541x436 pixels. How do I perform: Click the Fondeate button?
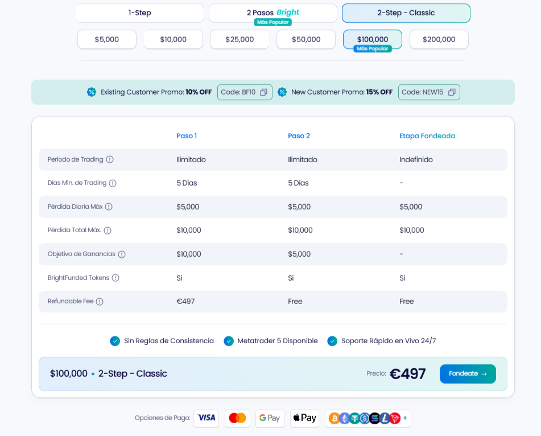point(468,374)
